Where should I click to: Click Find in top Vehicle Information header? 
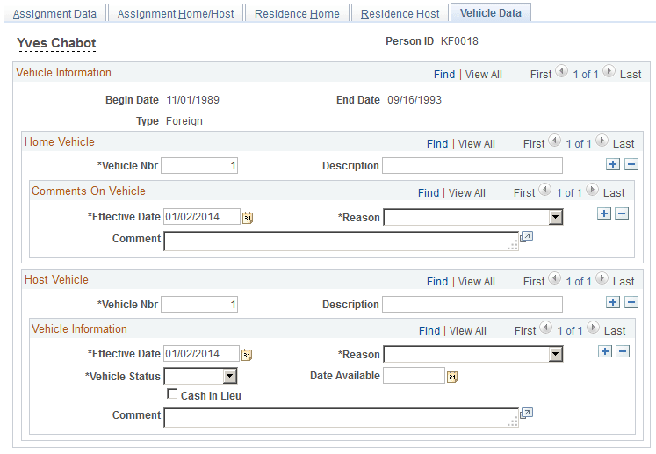tap(444, 75)
